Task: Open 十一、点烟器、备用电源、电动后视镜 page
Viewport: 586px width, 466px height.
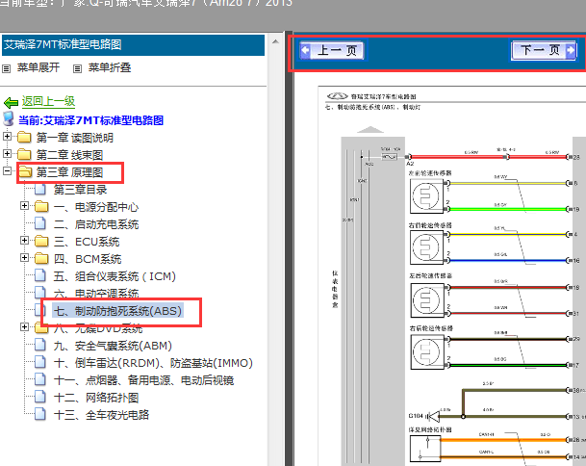Action: (x=144, y=380)
